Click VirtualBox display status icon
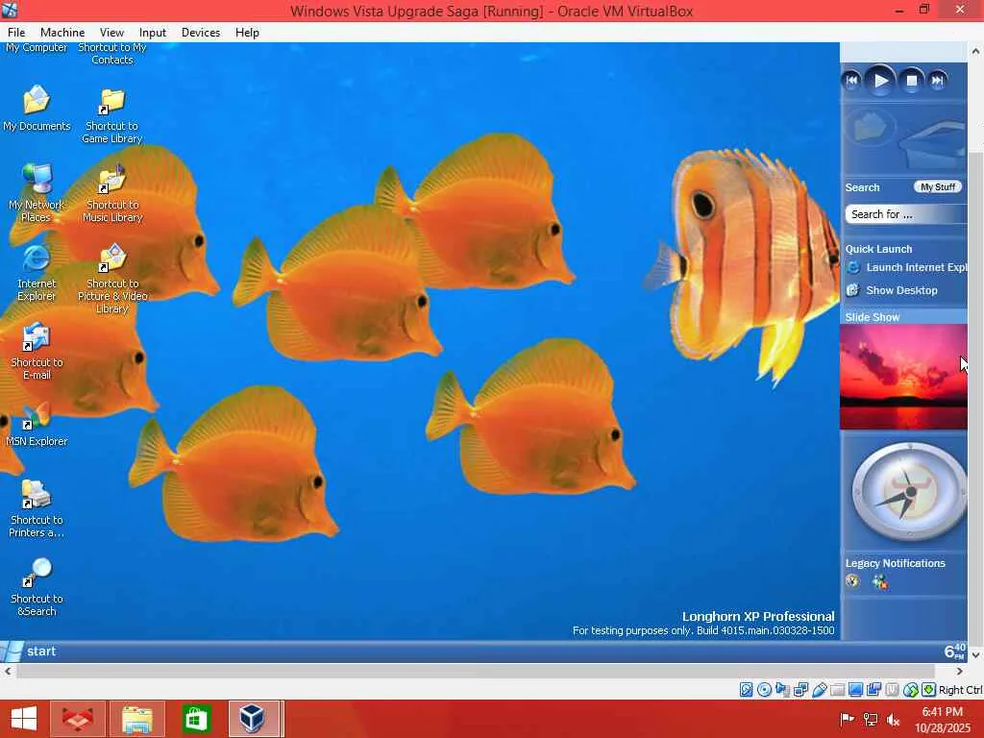Image resolution: width=984 pixels, height=738 pixels. (x=855, y=690)
